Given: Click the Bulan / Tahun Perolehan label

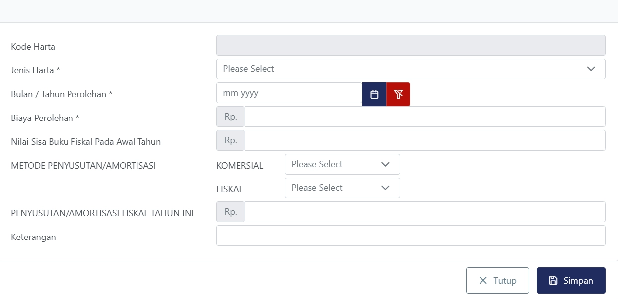Looking at the screenshot, I should 62,94.
